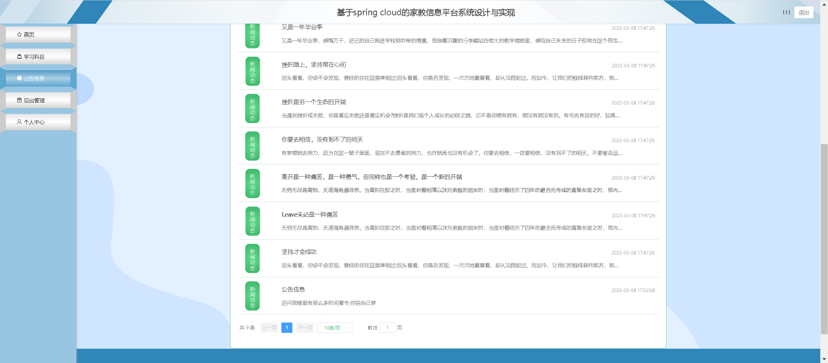Click the username 111 in the header
This screenshot has width=828, height=363.
[786, 12]
